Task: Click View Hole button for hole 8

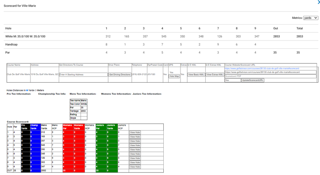Action: 135,162
